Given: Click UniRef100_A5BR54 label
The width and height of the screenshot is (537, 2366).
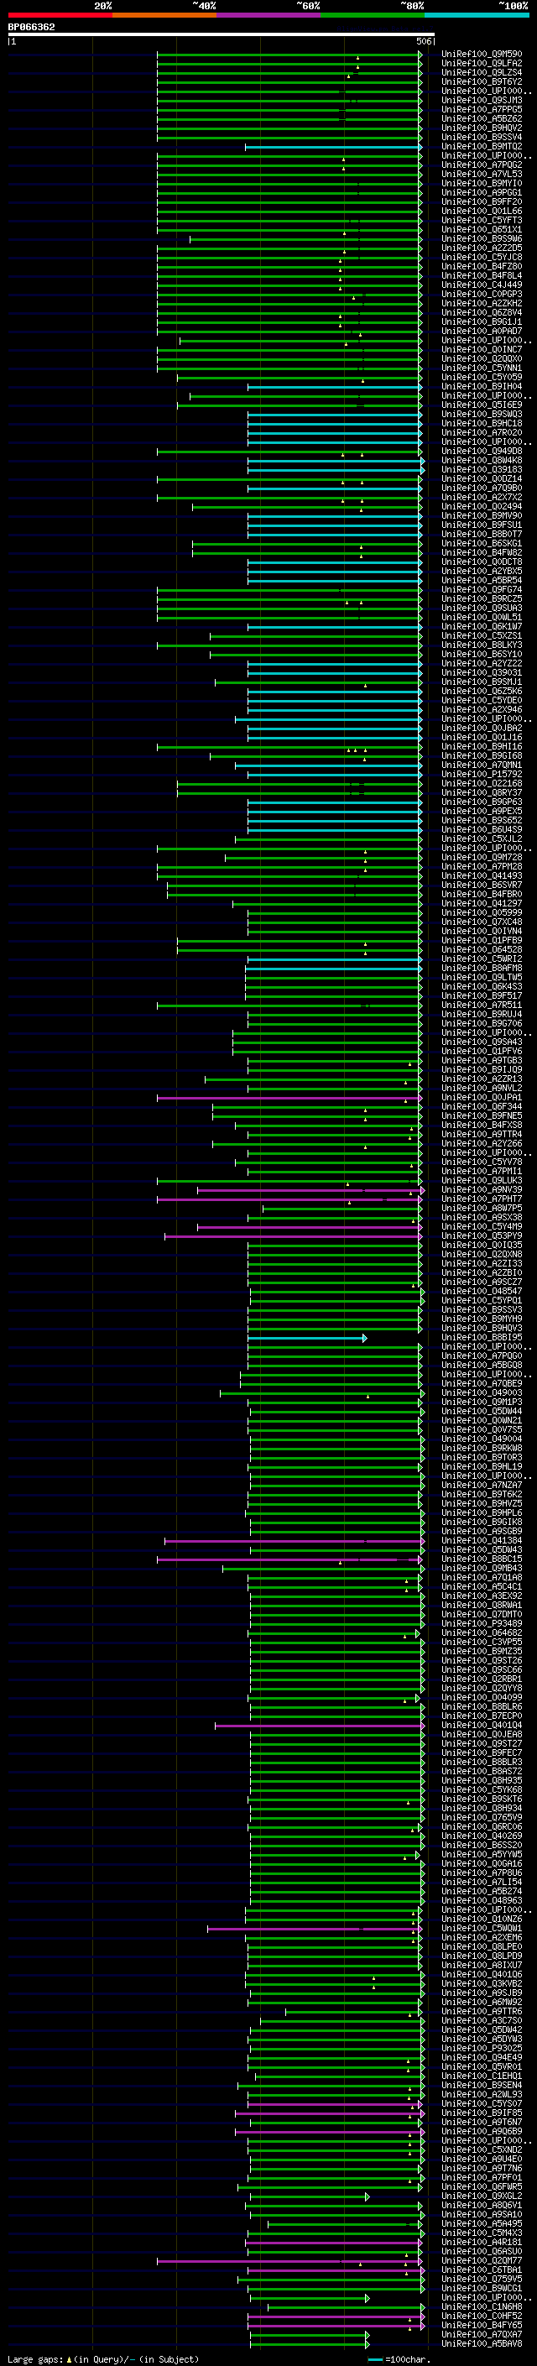Looking at the screenshot, I should [482, 581].
